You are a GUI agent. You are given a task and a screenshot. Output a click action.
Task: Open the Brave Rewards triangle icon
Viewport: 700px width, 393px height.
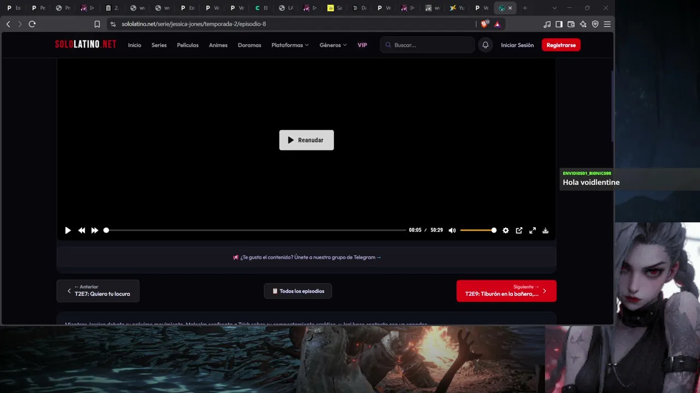tap(497, 24)
